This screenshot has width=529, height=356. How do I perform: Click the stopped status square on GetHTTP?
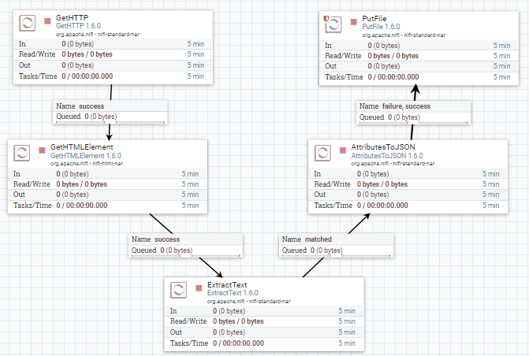point(47,19)
